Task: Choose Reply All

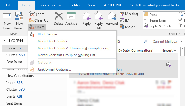Action: [x=99, y=21]
